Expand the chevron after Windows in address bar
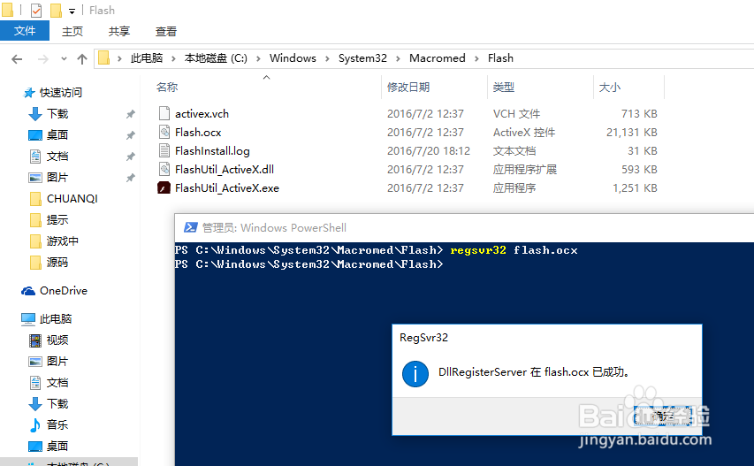This screenshot has width=754, height=466. click(327, 58)
